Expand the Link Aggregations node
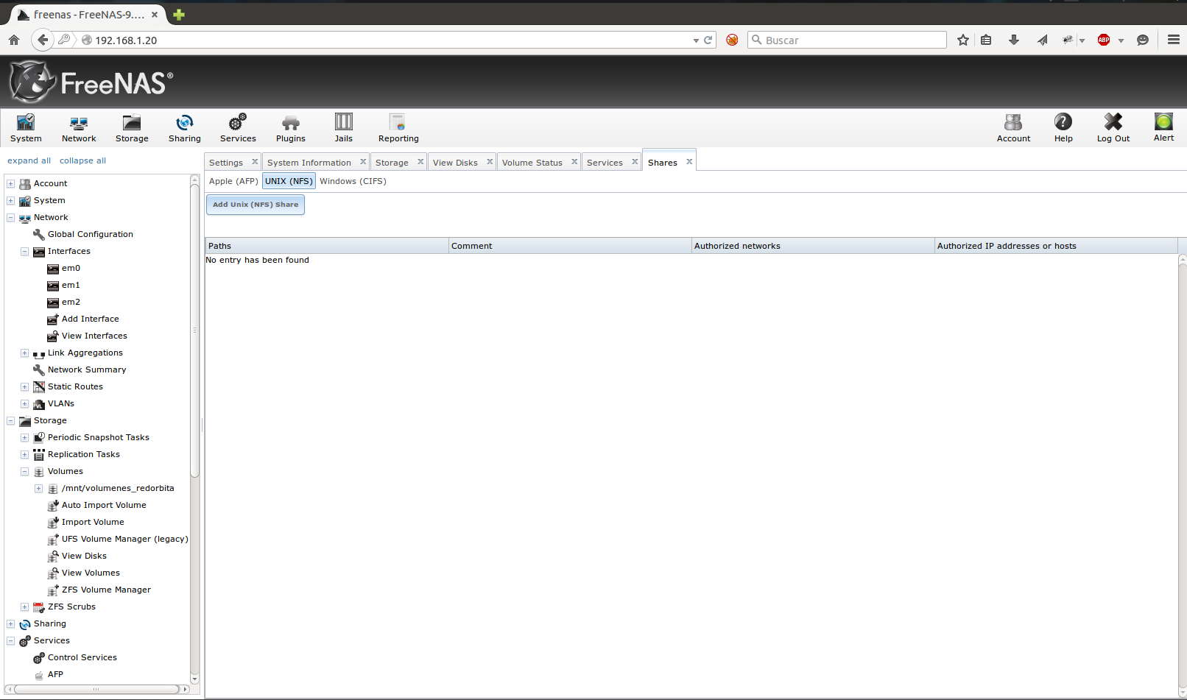 24,353
